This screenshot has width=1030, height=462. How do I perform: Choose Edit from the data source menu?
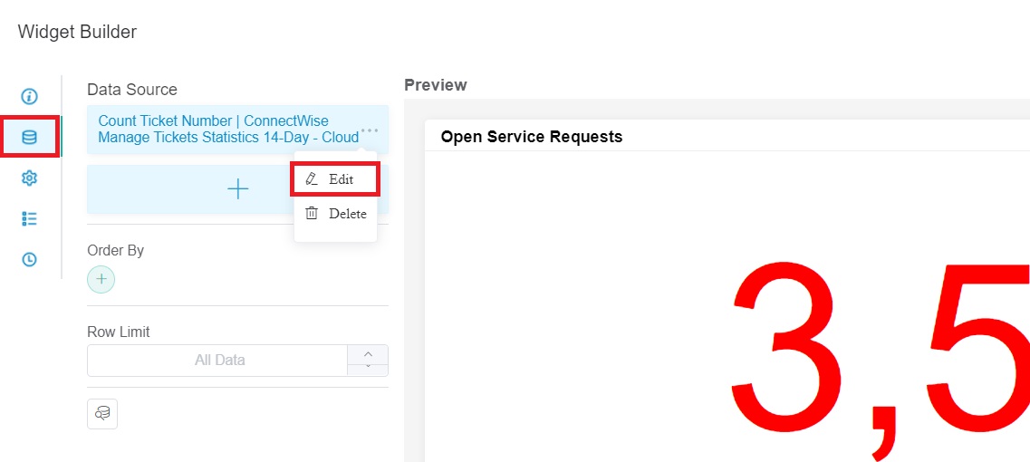click(335, 179)
